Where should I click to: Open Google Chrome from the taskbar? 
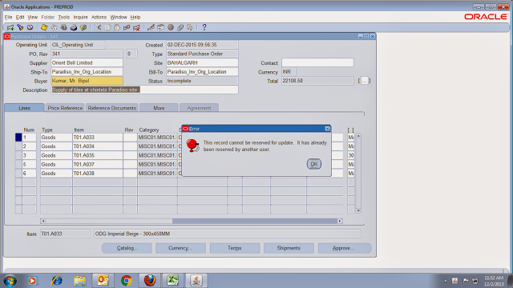pos(127,281)
